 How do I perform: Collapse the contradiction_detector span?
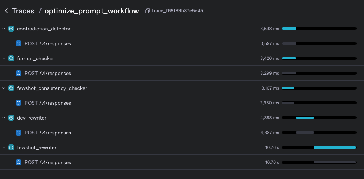point(4,29)
